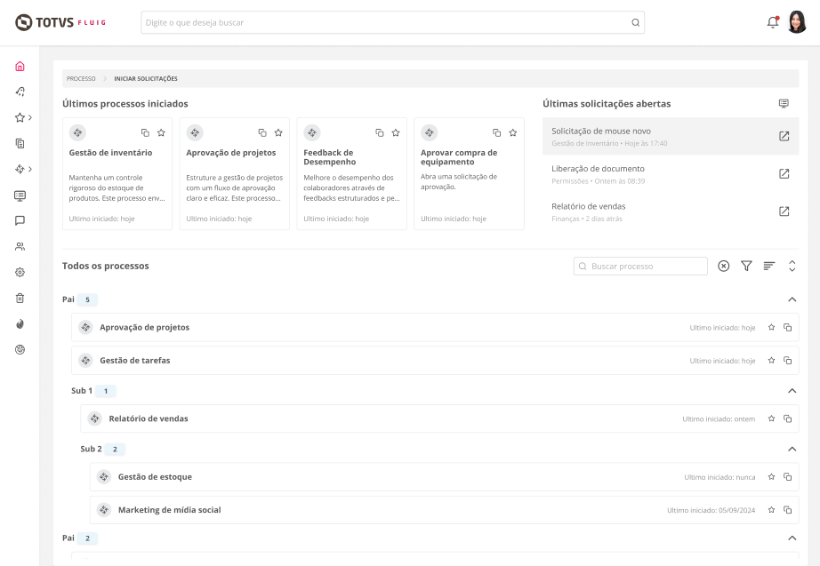Open the notifications bell
820x566 pixels.
pyautogui.click(x=772, y=22)
